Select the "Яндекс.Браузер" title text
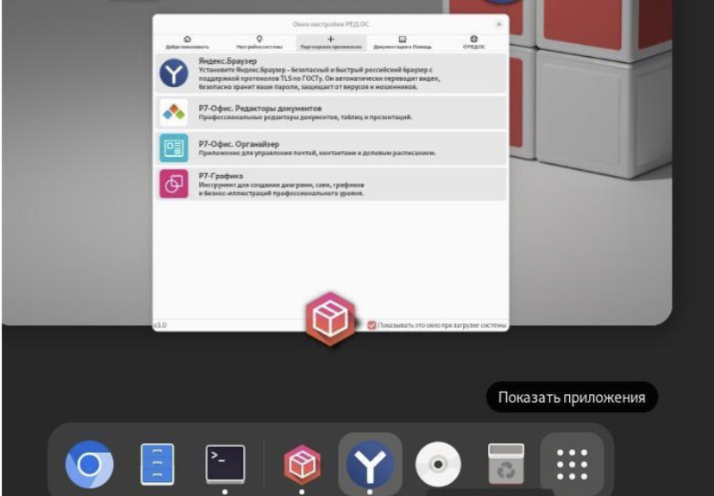 (x=228, y=61)
